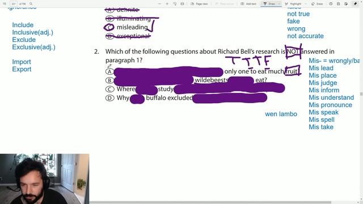Open the find in document search
The width and height of the screenshot is (363, 204).
click(31, 4)
